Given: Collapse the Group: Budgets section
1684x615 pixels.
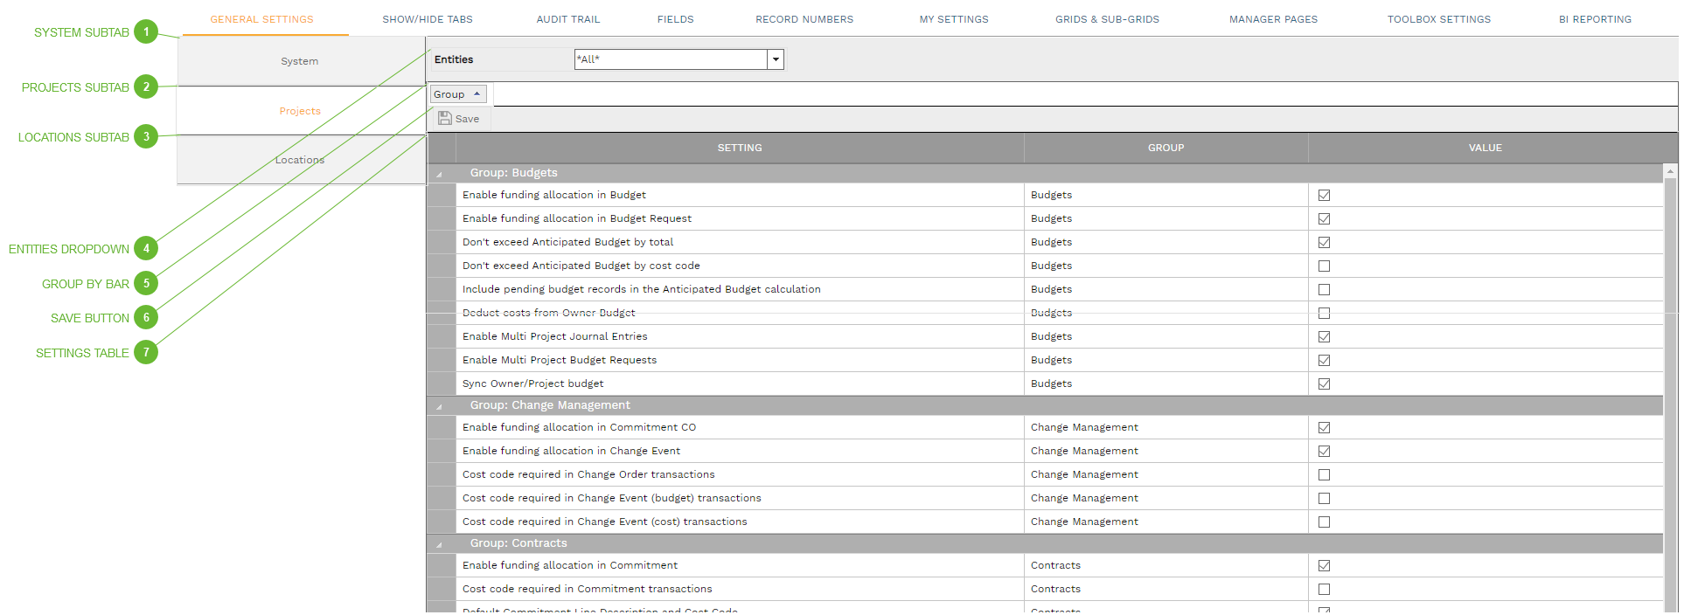Looking at the screenshot, I should tap(439, 174).
